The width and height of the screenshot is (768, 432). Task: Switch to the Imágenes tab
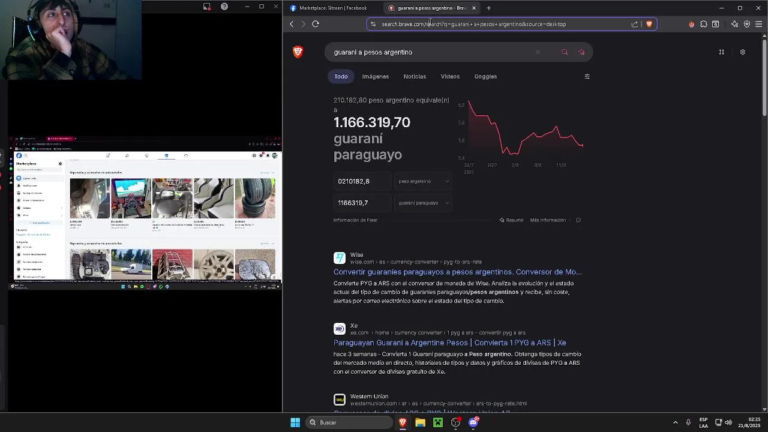coord(376,76)
